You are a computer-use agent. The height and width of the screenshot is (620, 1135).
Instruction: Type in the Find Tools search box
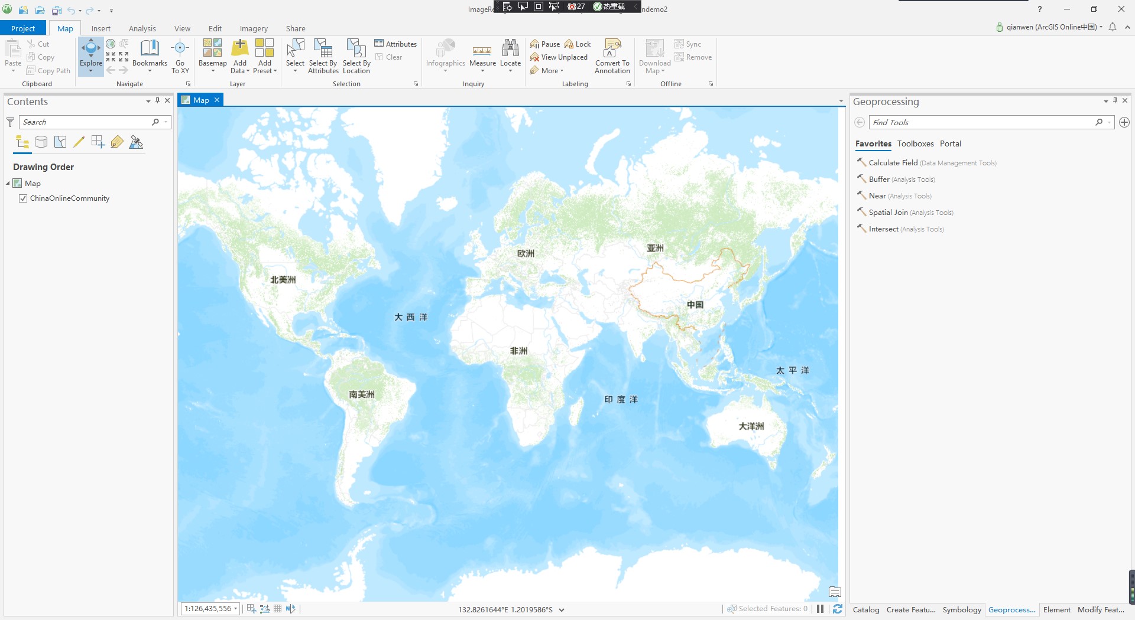coord(981,122)
